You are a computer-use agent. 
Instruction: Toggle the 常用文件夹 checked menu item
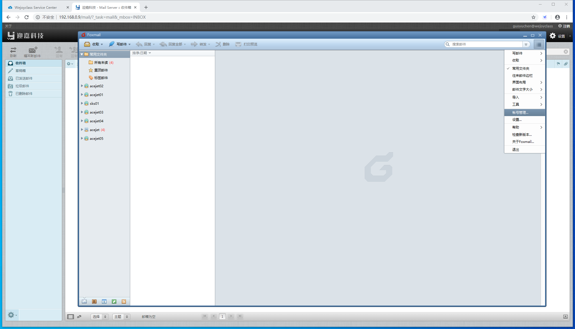521,68
